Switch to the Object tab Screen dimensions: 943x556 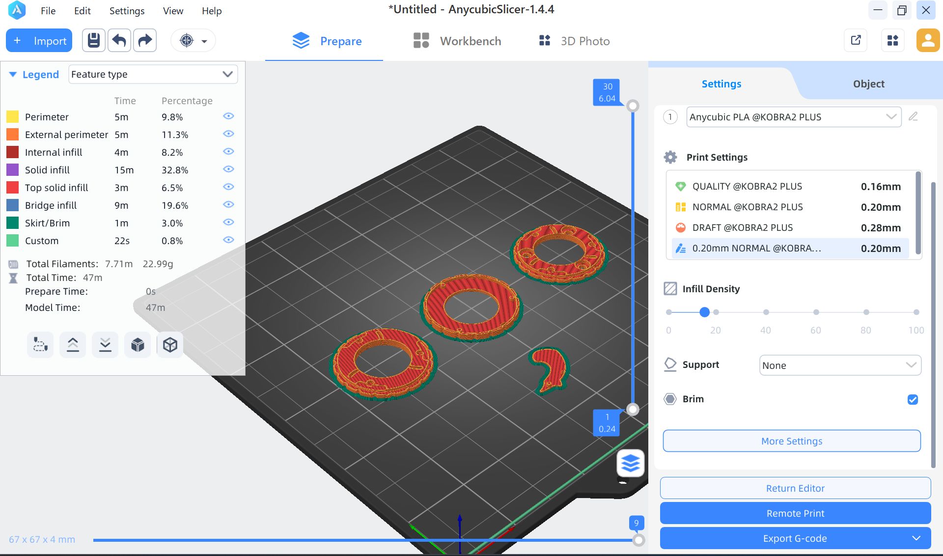(x=868, y=84)
